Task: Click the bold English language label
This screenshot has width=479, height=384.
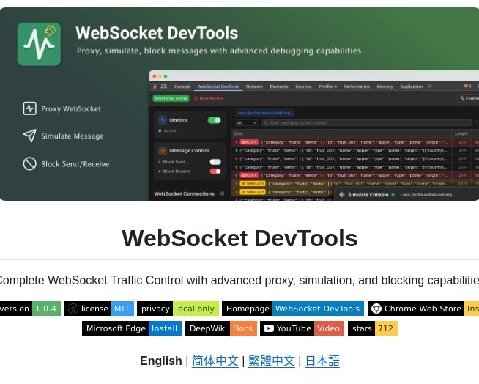Action: coord(160,361)
